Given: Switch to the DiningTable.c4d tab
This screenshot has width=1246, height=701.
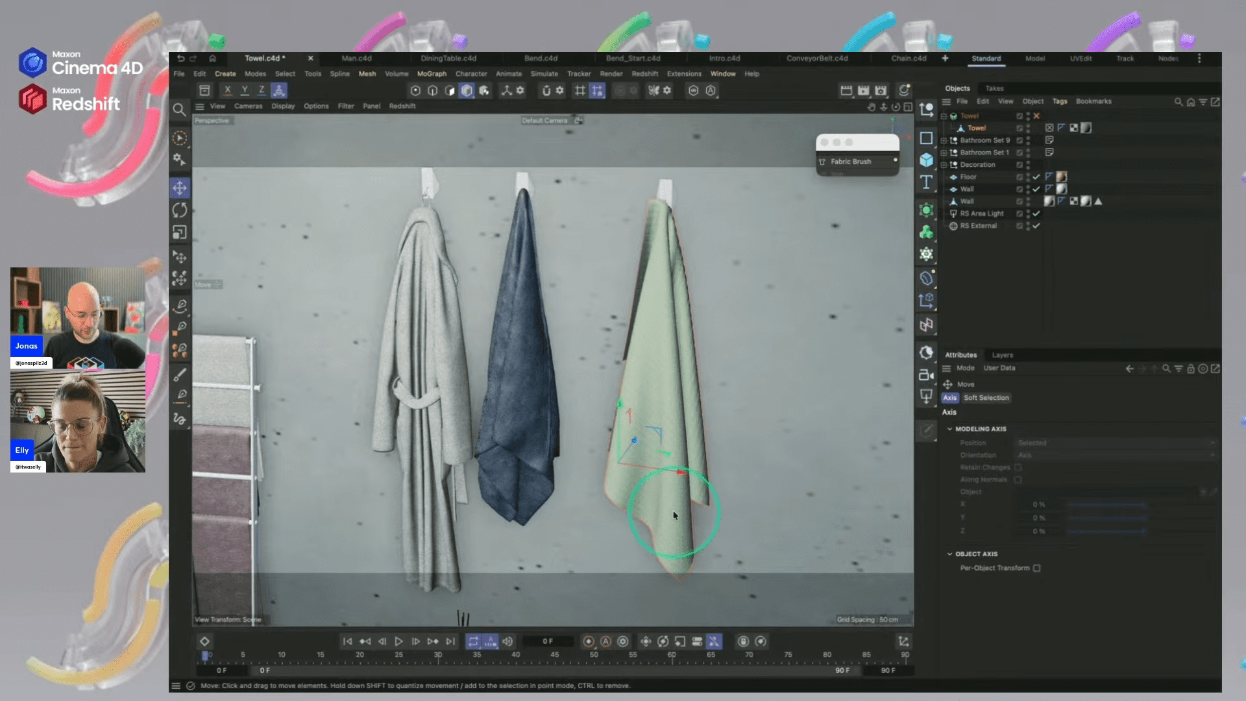Looking at the screenshot, I should (x=448, y=58).
